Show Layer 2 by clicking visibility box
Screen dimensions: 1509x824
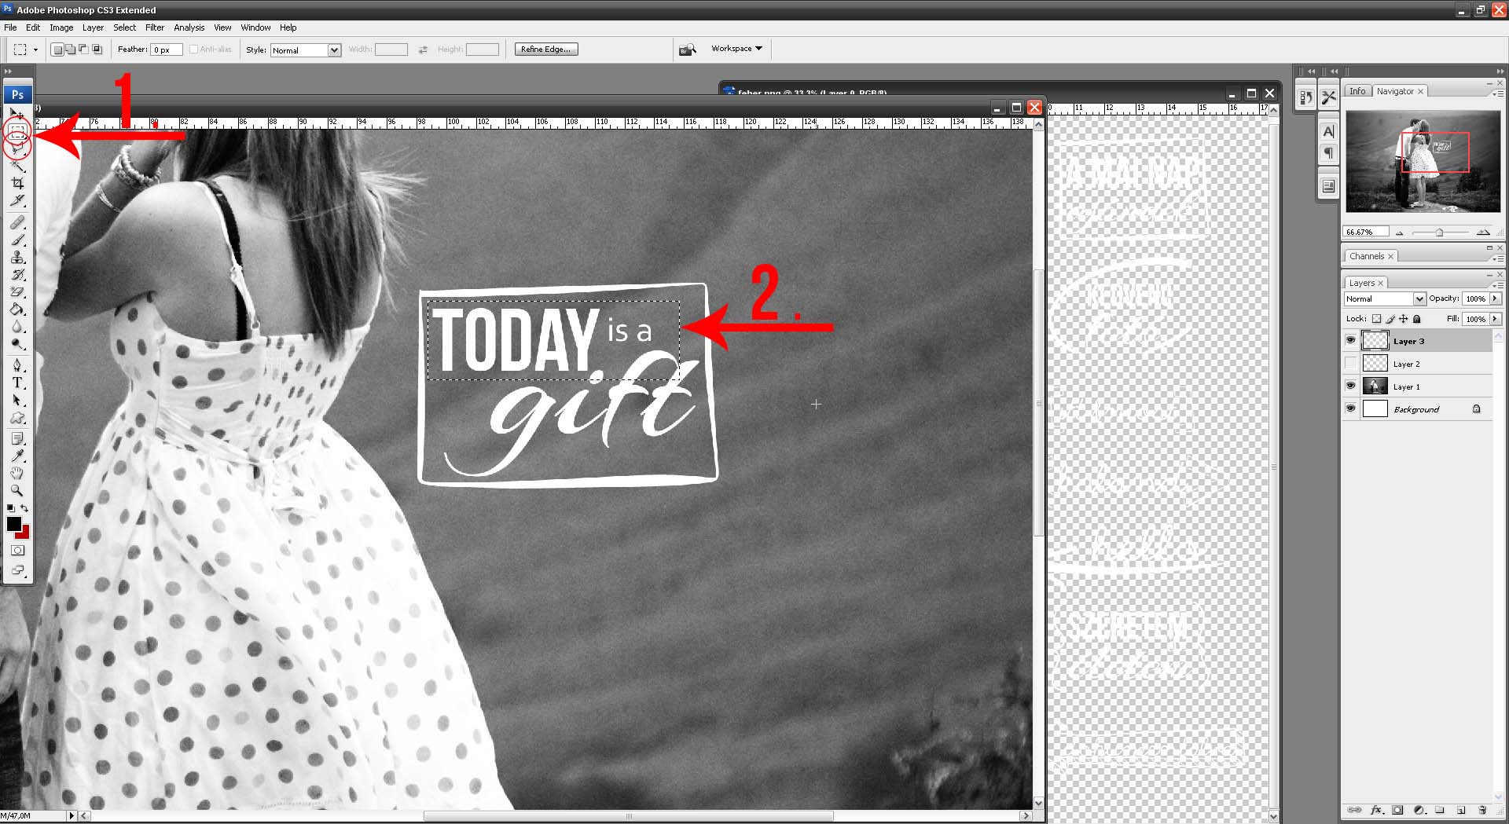pos(1350,364)
